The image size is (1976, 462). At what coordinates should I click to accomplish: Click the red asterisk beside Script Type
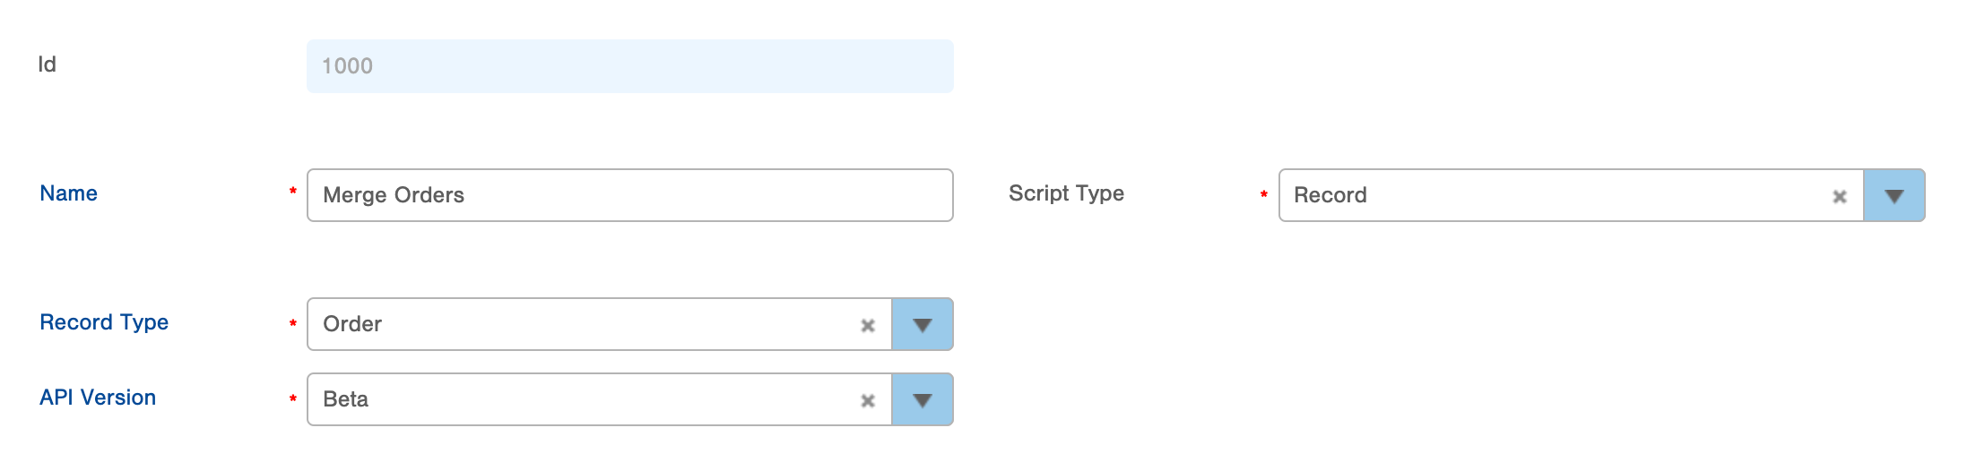pyautogui.click(x=1263, y=193)
